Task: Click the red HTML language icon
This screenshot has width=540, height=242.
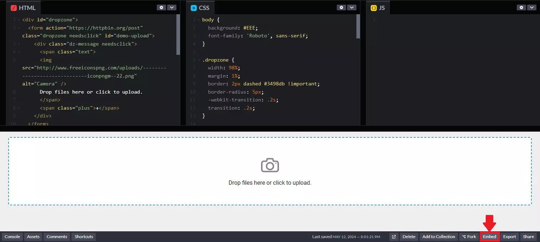Action: pyautogui.click(x=14, y=7)
